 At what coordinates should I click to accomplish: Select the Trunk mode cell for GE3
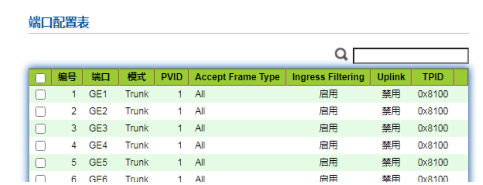click(x=137, y=128)
